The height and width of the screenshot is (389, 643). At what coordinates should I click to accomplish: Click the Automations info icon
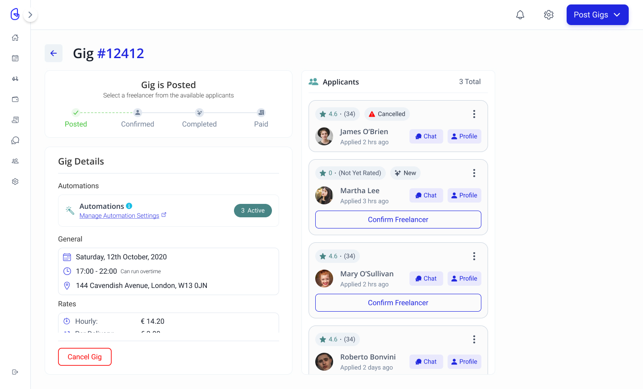tap(129, 206)
